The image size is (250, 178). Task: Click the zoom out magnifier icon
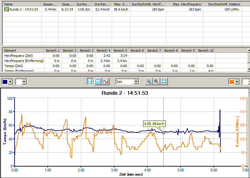coord(156,81)
